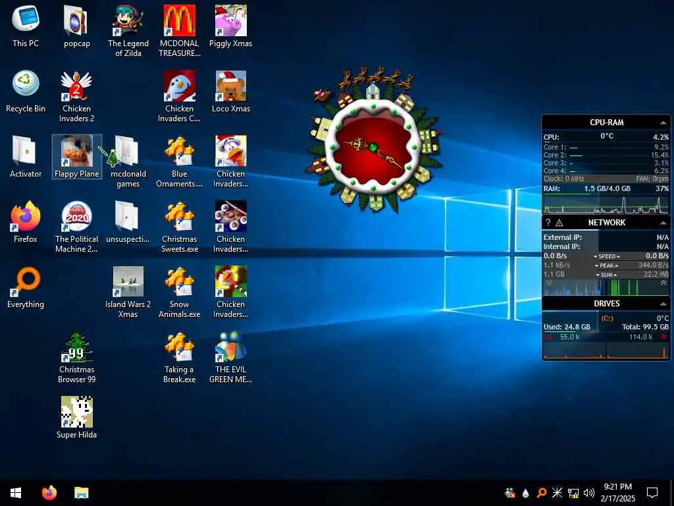Click the Everything magnifier tray icon
The image size is (674, 506).
(x=541, y=493)
